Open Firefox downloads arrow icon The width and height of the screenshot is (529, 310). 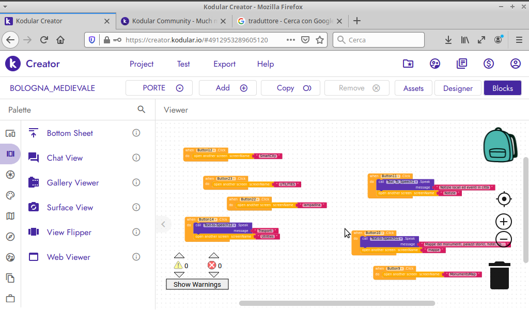coord(448,40)
